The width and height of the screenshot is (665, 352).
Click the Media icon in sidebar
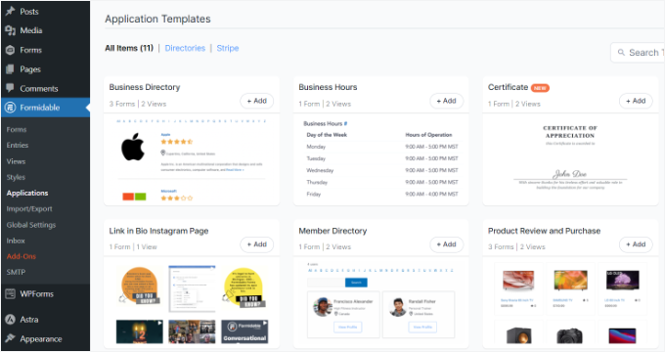10,30
